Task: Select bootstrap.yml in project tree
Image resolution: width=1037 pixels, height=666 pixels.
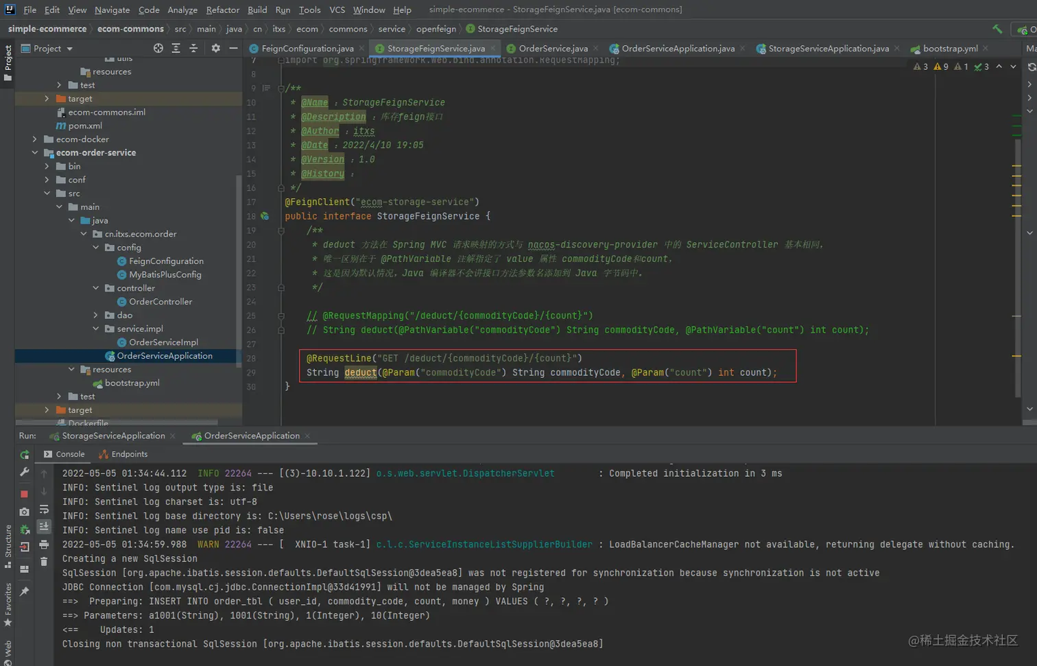Action: click(132, 383)
